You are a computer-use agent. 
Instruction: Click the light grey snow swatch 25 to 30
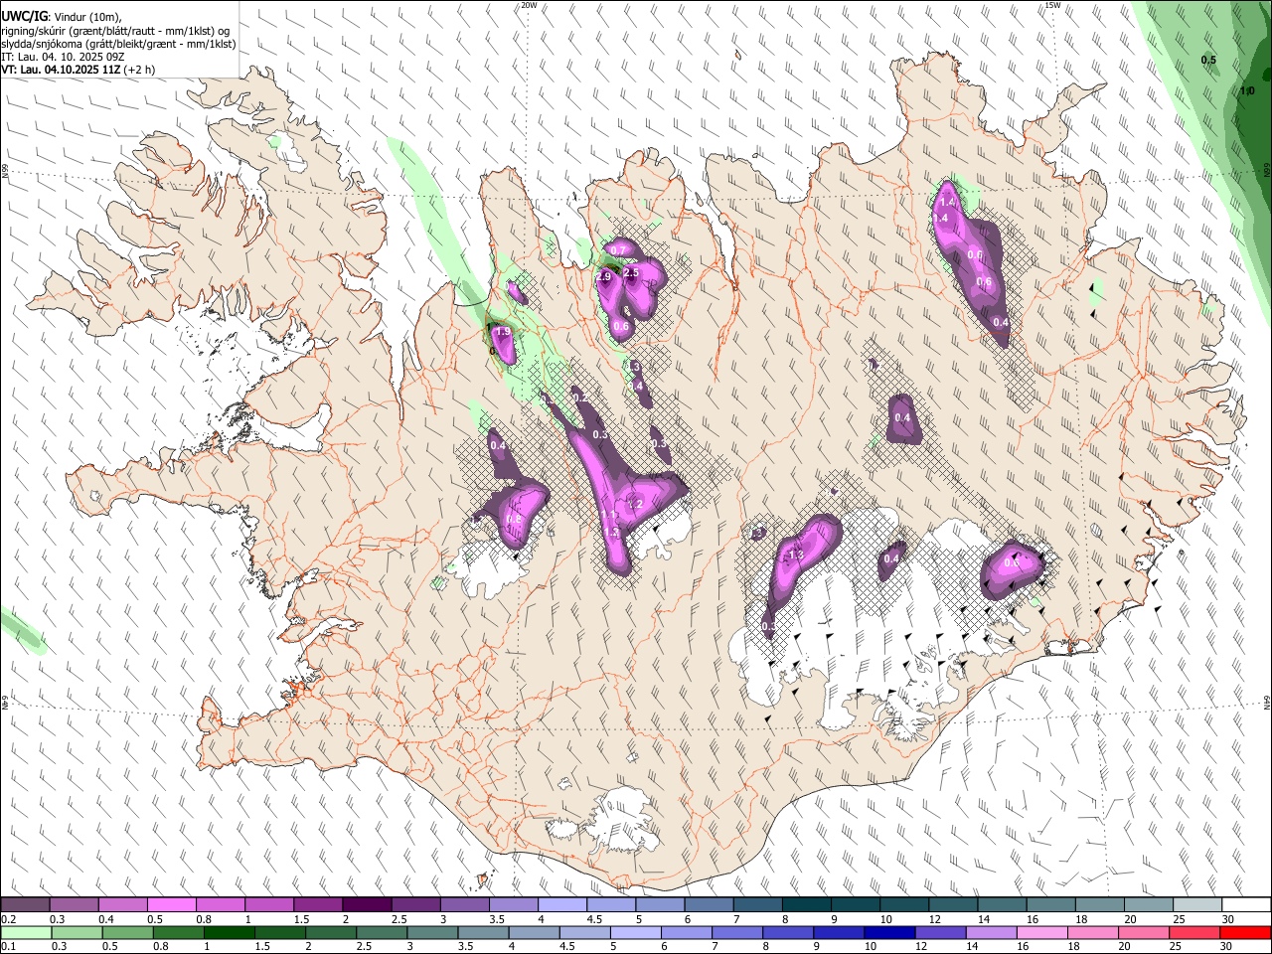pyautogui.click(x=1197, y=904)
